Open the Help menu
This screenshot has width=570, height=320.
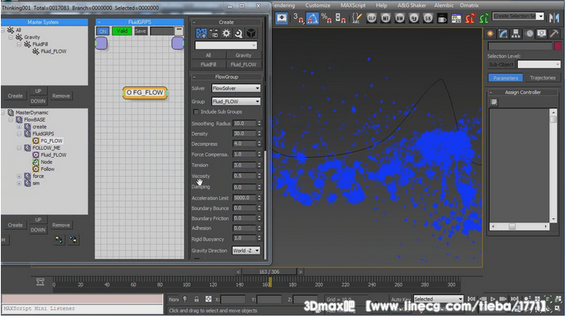pos(381,6)
